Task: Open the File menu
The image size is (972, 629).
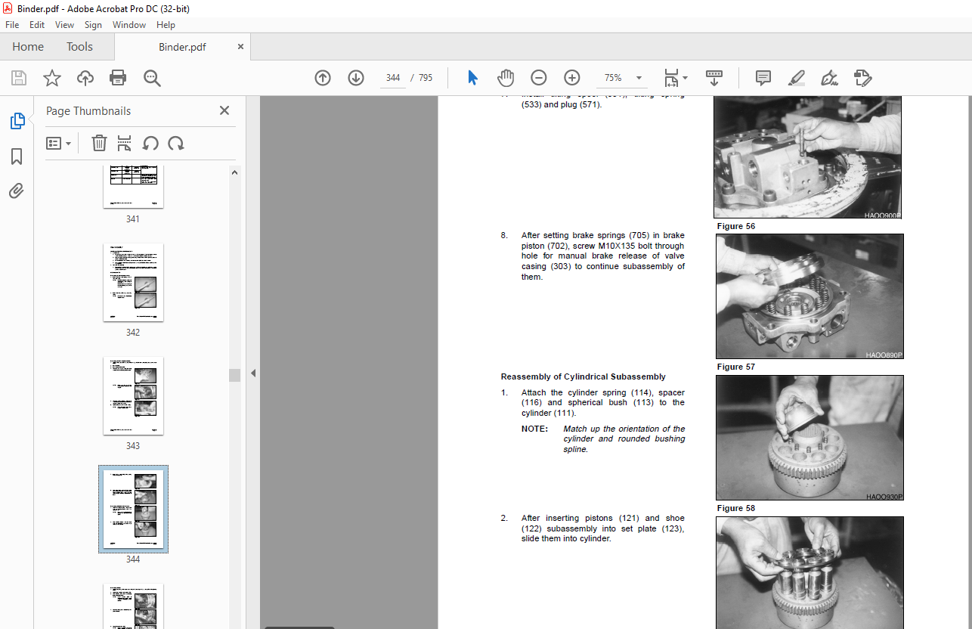Action: tap(12, 25)
